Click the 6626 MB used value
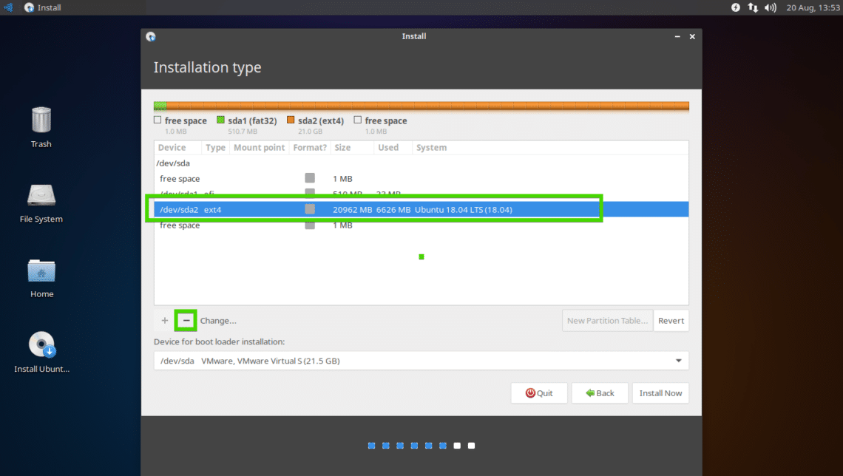 coord(393,209)
